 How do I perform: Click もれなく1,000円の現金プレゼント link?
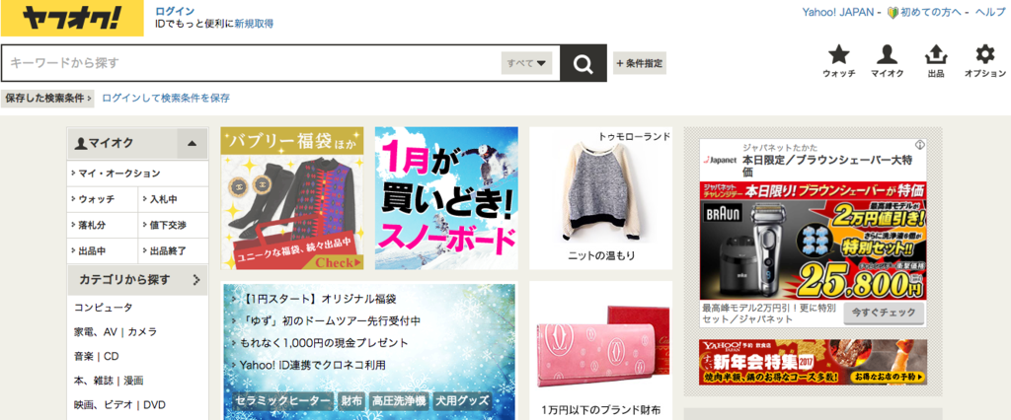tap(324, 343)
